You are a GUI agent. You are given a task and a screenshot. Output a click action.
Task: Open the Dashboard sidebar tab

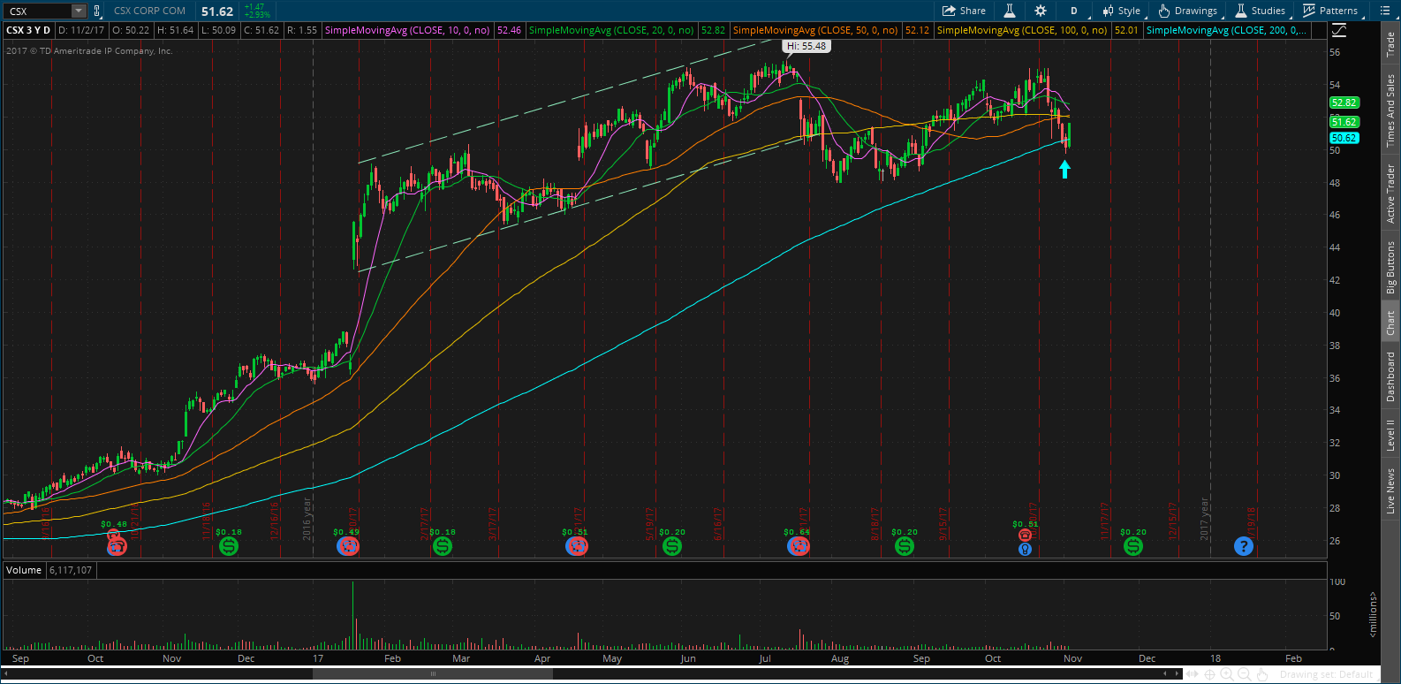[x=1390, y=376]
